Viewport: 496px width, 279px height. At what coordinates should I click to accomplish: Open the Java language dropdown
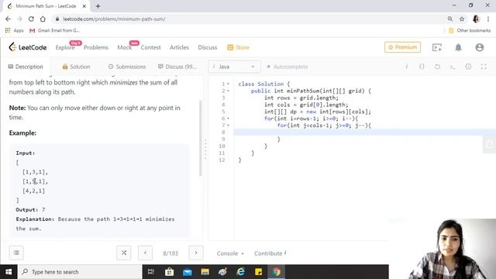click(x=234, y=67)
